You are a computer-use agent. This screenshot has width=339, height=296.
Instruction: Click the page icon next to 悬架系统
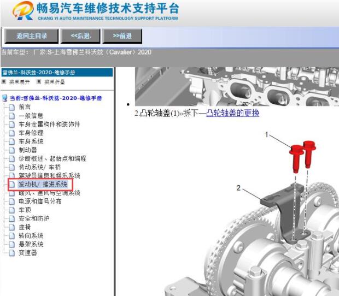(x=11, y=245)
